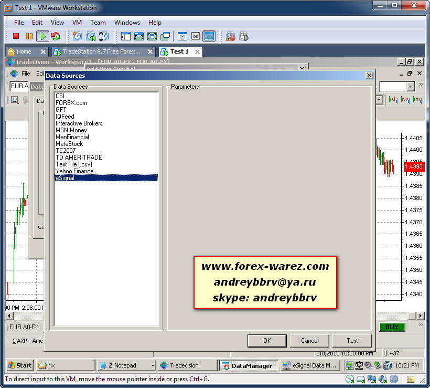This screenshot has width=430, height=388.
Task: Choose Yahoo Finance from the list
Action: tap(74, 171)
